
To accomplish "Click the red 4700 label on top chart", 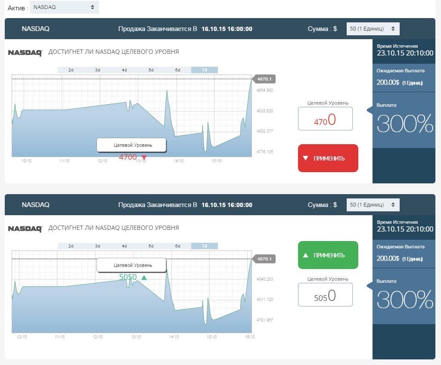I will coord(127,157).
